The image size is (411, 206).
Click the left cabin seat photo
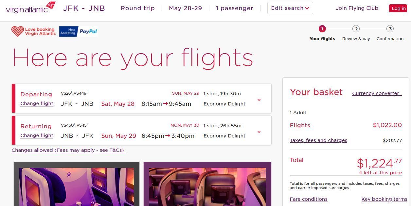[77, 184]
